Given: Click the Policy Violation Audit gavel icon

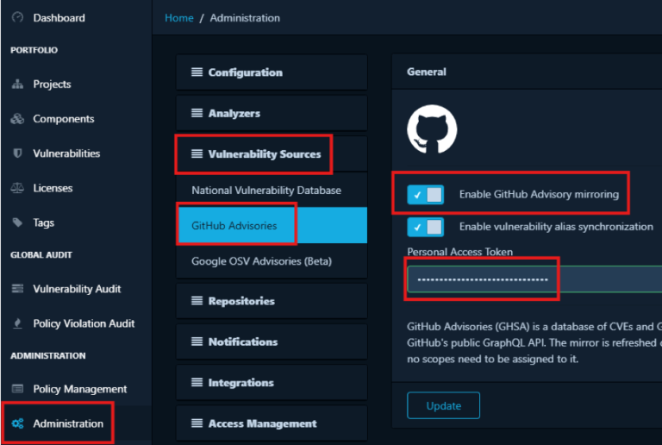Looking at the screenshot, I should 17,323.
